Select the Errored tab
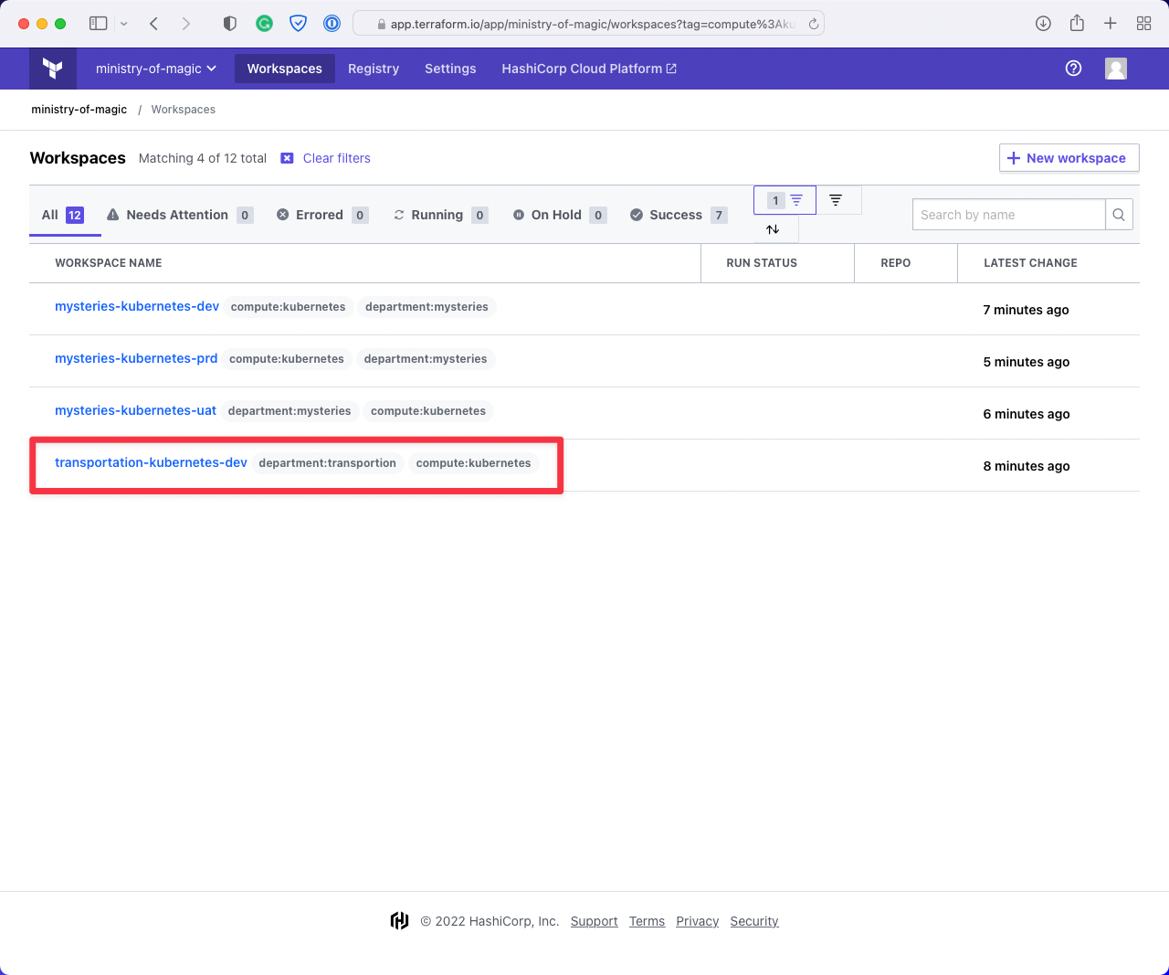Image resolution: width=1169 pixels, height=975 pixels. pyautogui.click(x=322, y=215)
